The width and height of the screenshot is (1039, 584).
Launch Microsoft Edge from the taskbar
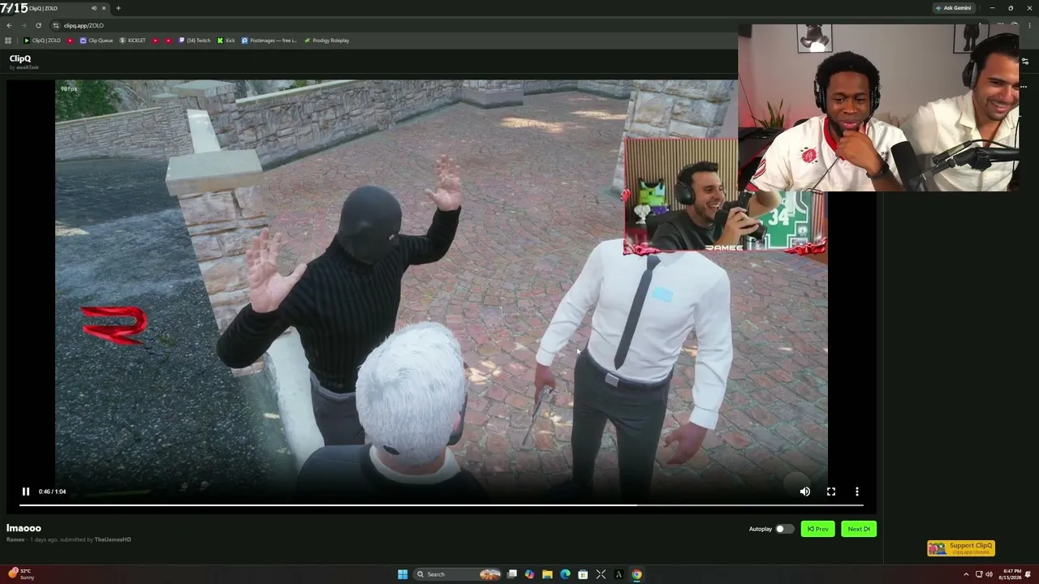(566, 574)
